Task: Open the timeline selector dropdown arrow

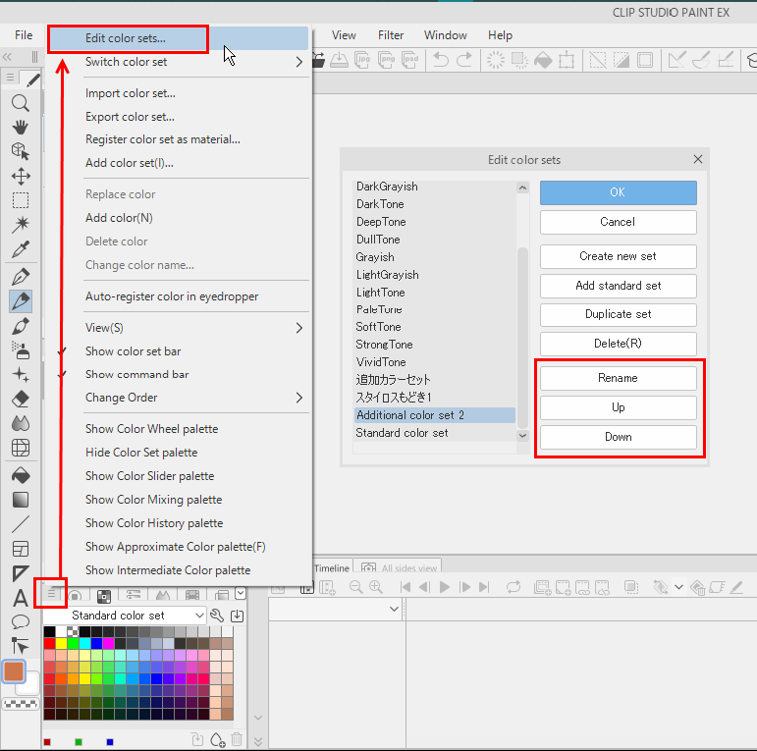Action: pos(394,609)
